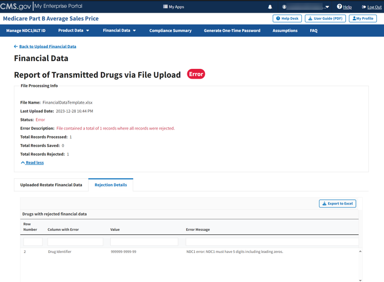Image resolution: width=384 pixels, height=282 pixels.
Task: Open the Help Desk
Action: click(287, 19)
